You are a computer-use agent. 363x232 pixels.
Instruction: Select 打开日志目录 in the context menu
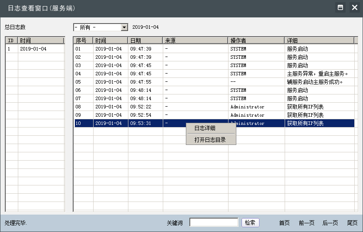click(x=211, y=140)
